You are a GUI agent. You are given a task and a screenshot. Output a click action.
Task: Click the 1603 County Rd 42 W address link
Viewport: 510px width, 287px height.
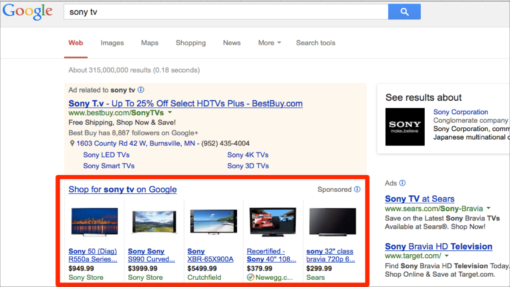[135, 143]
